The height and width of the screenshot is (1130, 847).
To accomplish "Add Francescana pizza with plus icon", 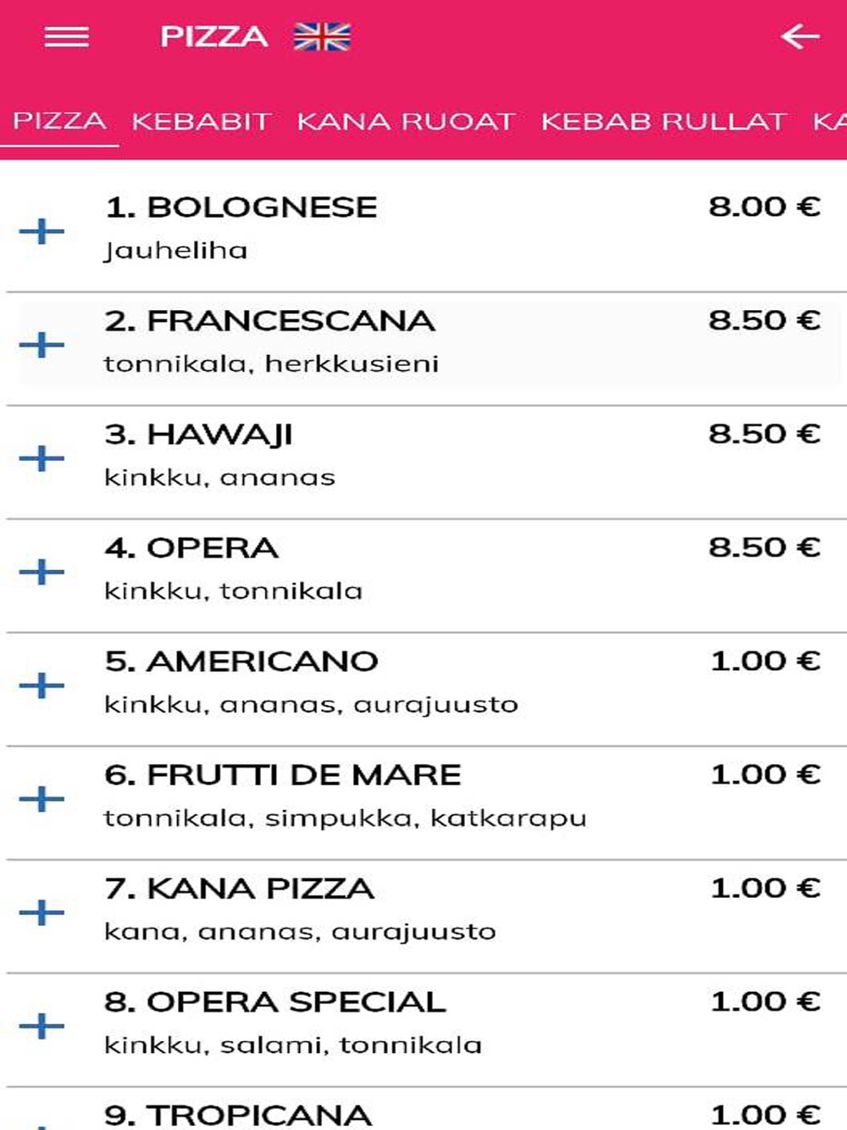I will [x=42, y=344].
